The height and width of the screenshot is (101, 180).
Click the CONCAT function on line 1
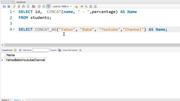pyautogui.click(x=54, y=12)
